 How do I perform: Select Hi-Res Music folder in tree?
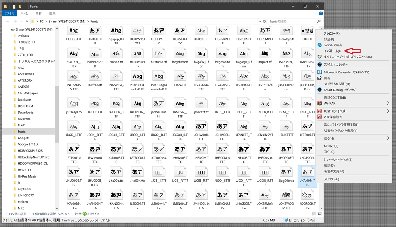pyautogui.click(x=27, y=176)
